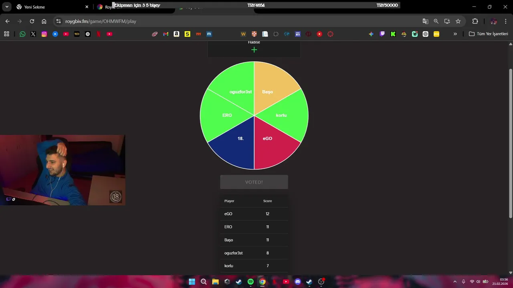
Task: Click the ERO row in score table
Action: click(x=254, y=227)
